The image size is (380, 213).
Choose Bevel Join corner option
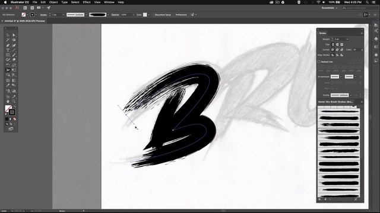pos(342,50)
